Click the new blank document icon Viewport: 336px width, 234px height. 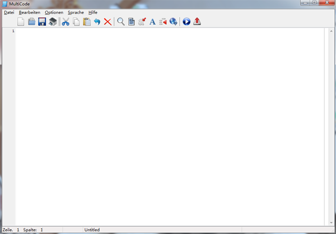click(x=21, y=22)
